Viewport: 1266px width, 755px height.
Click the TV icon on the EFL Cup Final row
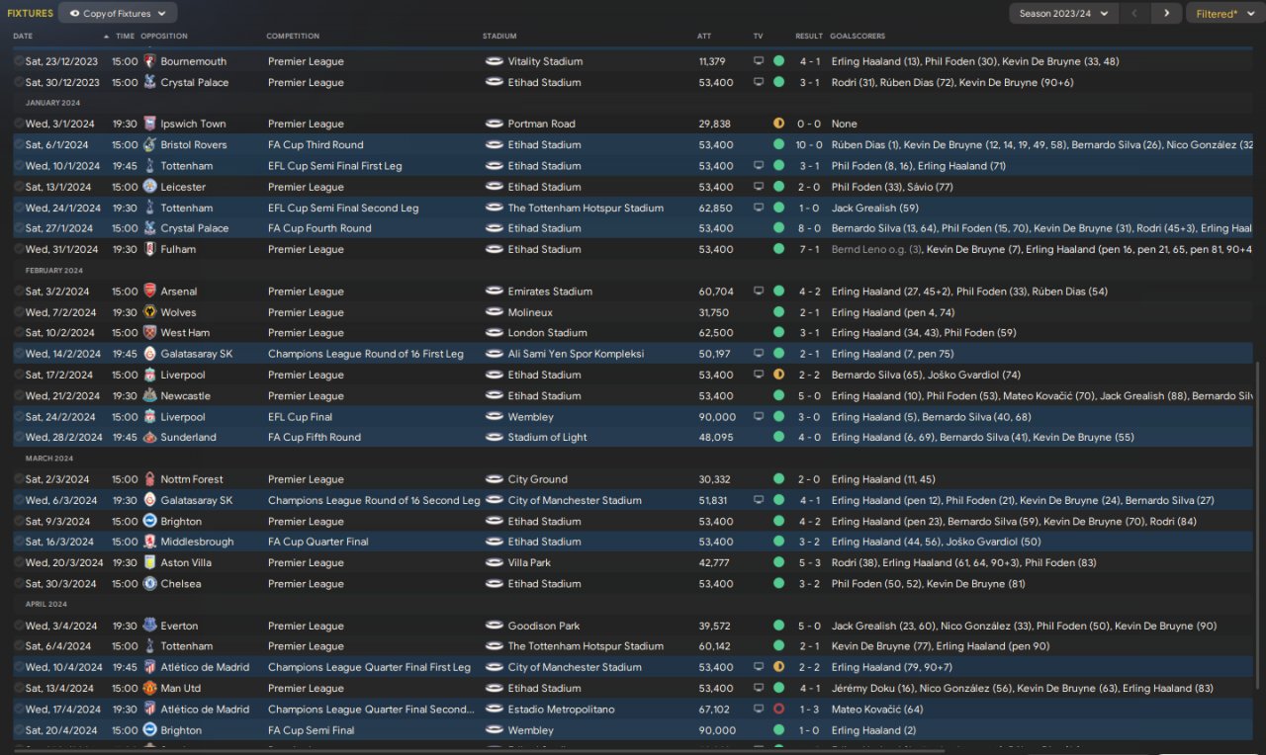coord(759,417)
